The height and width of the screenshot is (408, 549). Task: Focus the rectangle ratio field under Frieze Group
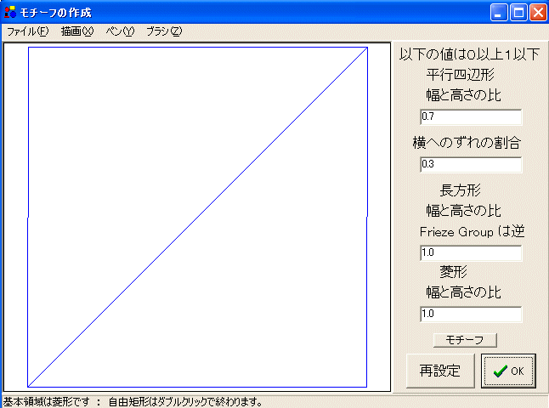click(471, 252)
